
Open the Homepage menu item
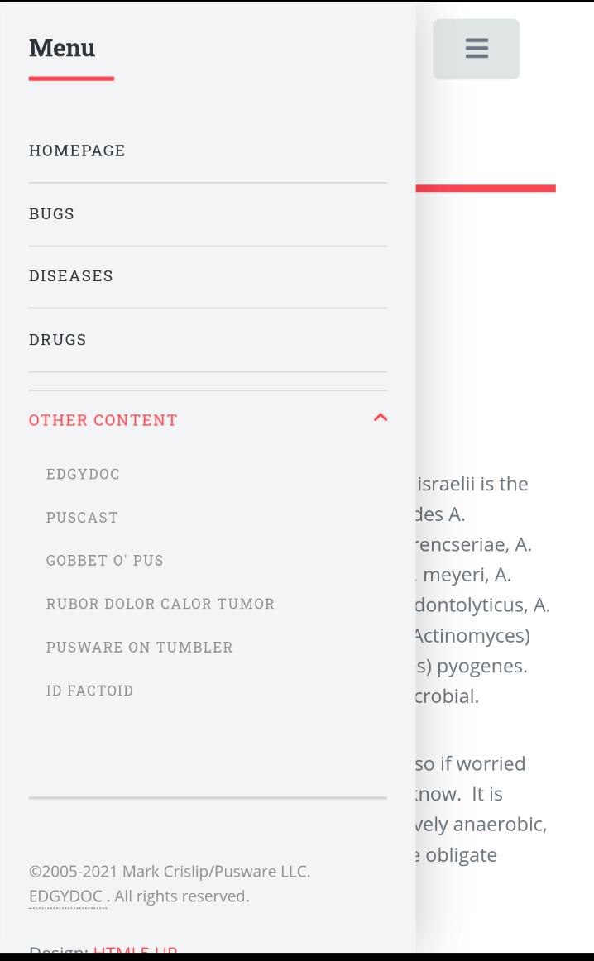tap(77, 151)
